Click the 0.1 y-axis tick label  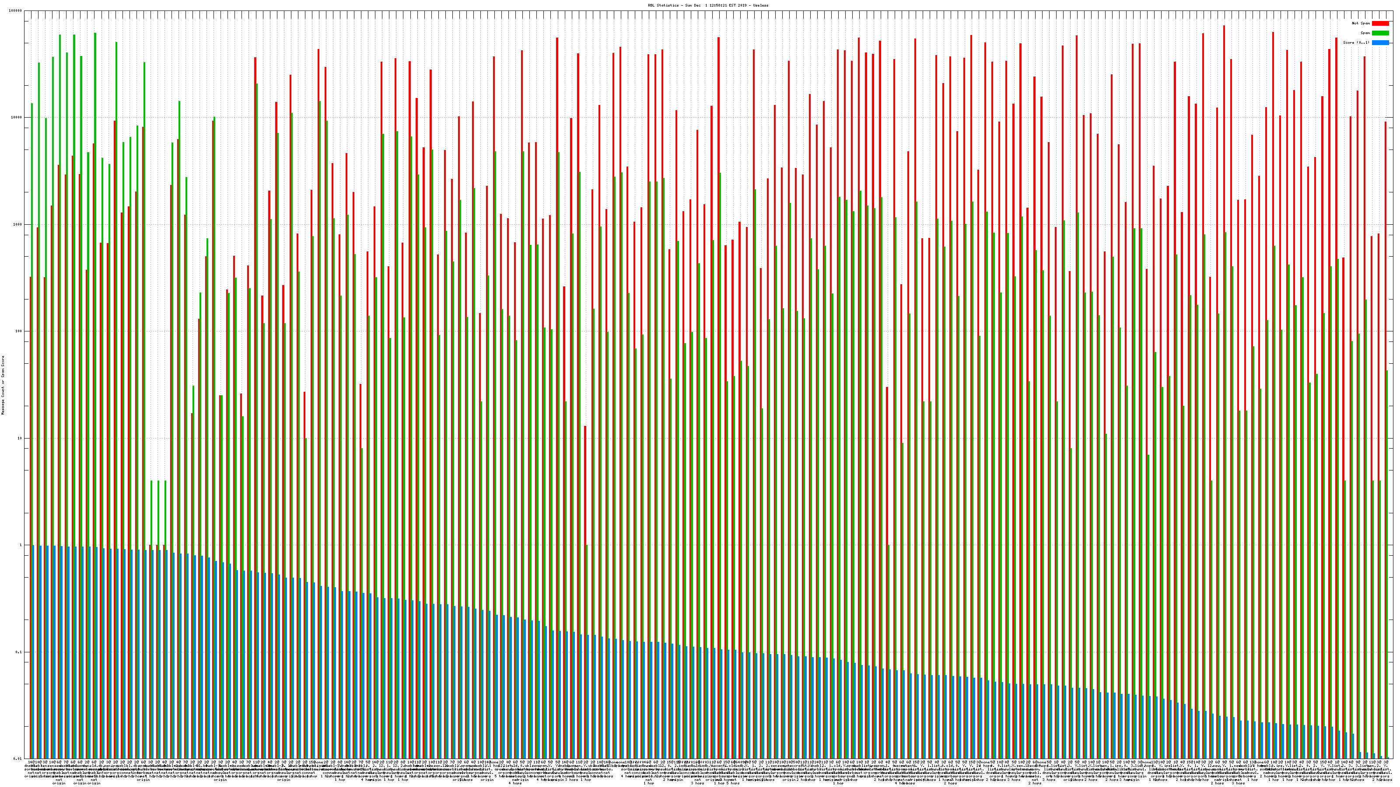19,652
